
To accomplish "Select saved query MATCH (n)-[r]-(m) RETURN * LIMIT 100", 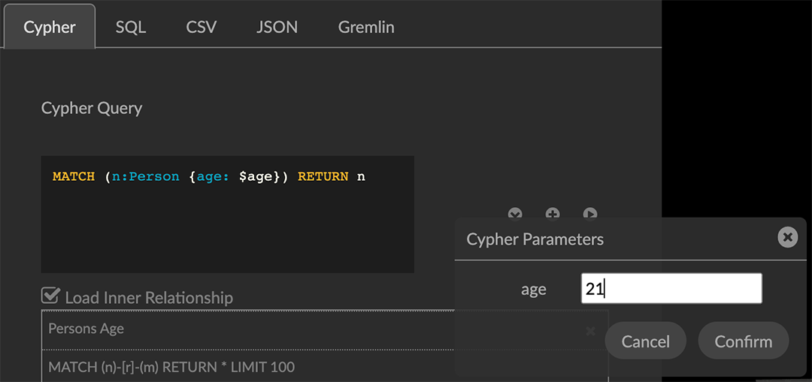I will [x=325, y=367].
